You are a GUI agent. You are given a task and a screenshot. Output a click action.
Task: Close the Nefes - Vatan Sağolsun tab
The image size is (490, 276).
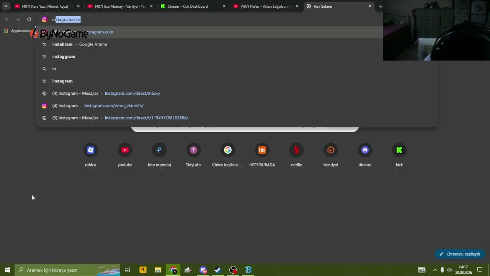click(297, 6)
